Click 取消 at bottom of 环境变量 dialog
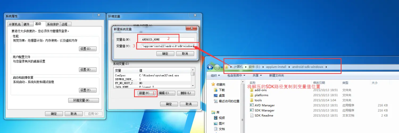 click(x=189, y=104)
